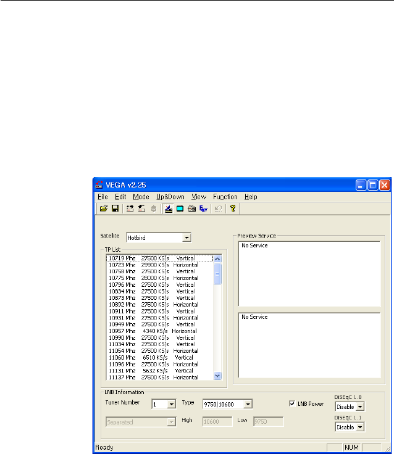The width and height of the screenshot is (394, 454).
Task: Click TP list scroll up arrow
Action: tap(217, 259)
